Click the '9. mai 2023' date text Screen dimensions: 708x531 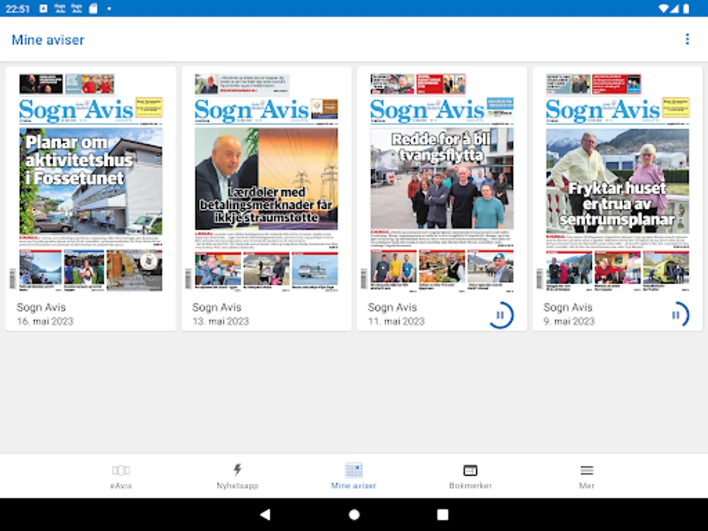pos(569,322)
